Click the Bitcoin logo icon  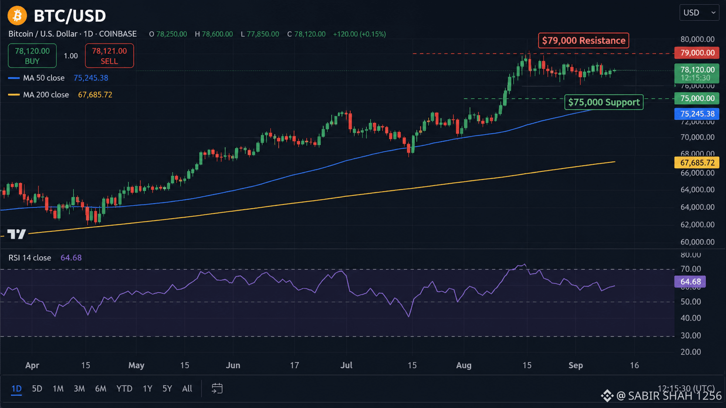pos(17,16)
